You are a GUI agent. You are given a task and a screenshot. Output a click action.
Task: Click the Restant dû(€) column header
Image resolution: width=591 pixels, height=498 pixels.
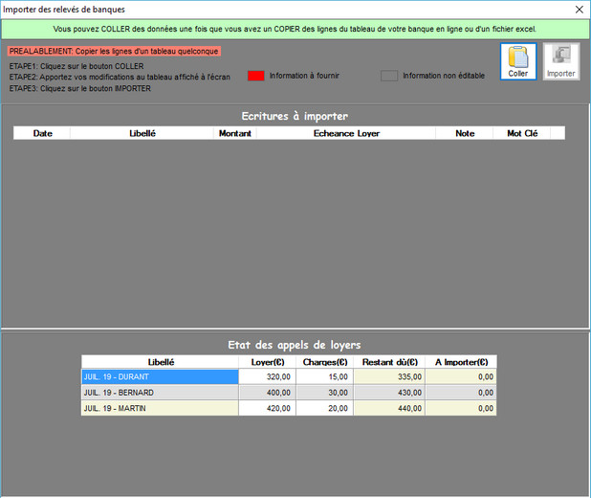tap(389, 362)
